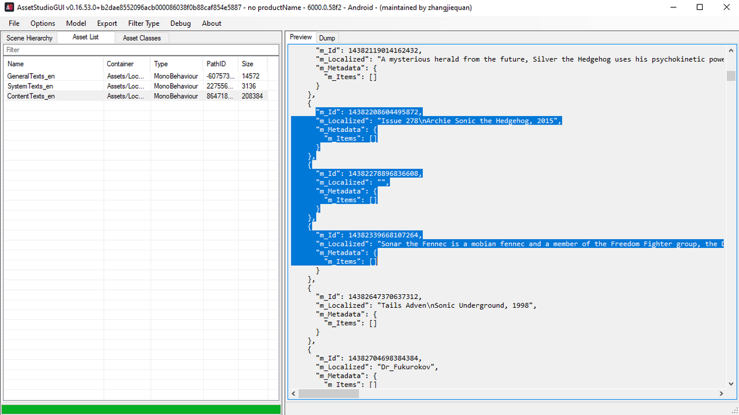Sort by Container column header
Screen dimensions: 739x415
[127, 64]
